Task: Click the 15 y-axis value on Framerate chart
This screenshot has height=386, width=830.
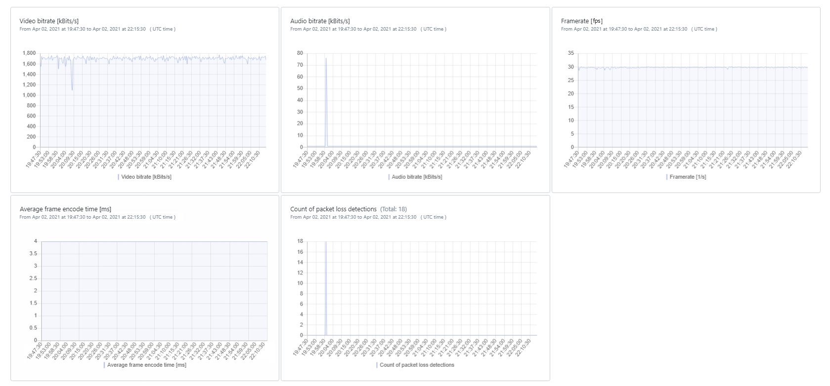Action: tap(571, 107)
